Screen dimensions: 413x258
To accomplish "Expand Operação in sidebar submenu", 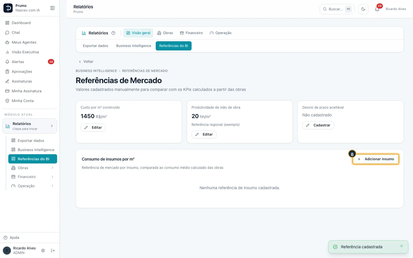I will point(33,186).
